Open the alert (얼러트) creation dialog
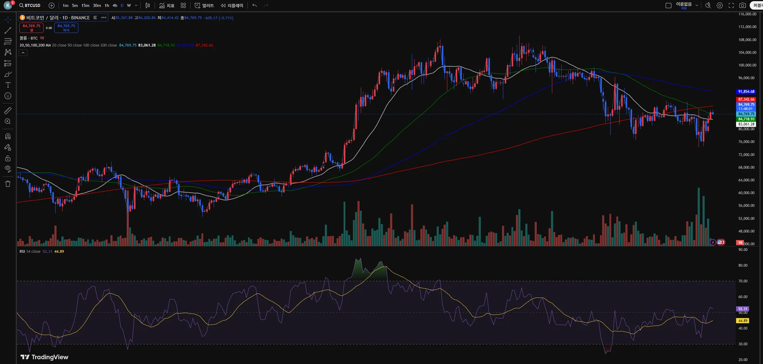 204,6
